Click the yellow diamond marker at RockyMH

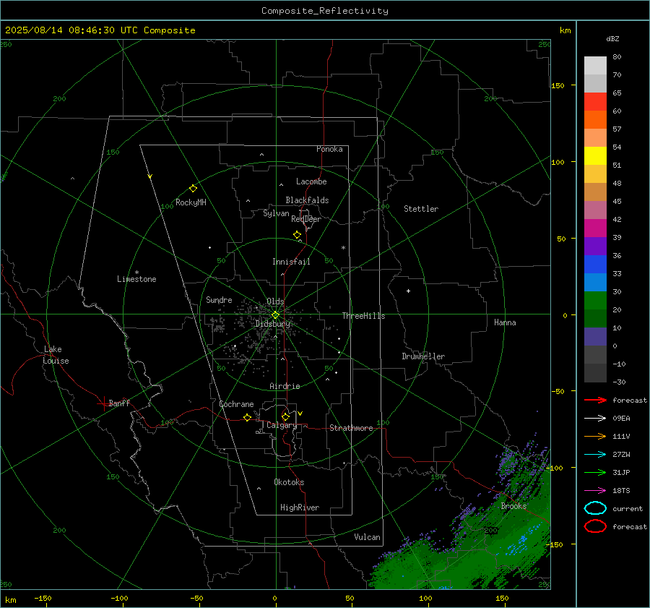pos(193,189)
